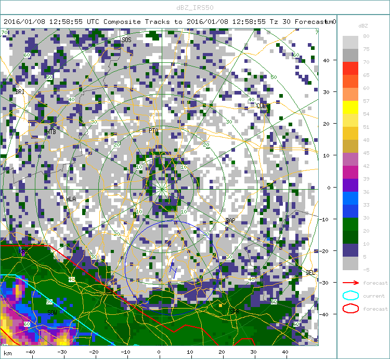Click the SOW station label
Screen dimensions: 390x359
click(52, 313)
